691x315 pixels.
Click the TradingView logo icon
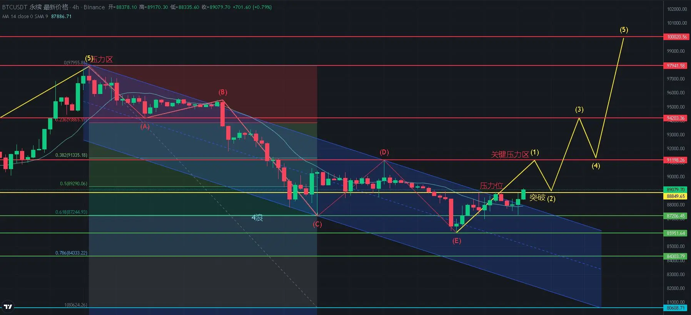tap(8, 307)
